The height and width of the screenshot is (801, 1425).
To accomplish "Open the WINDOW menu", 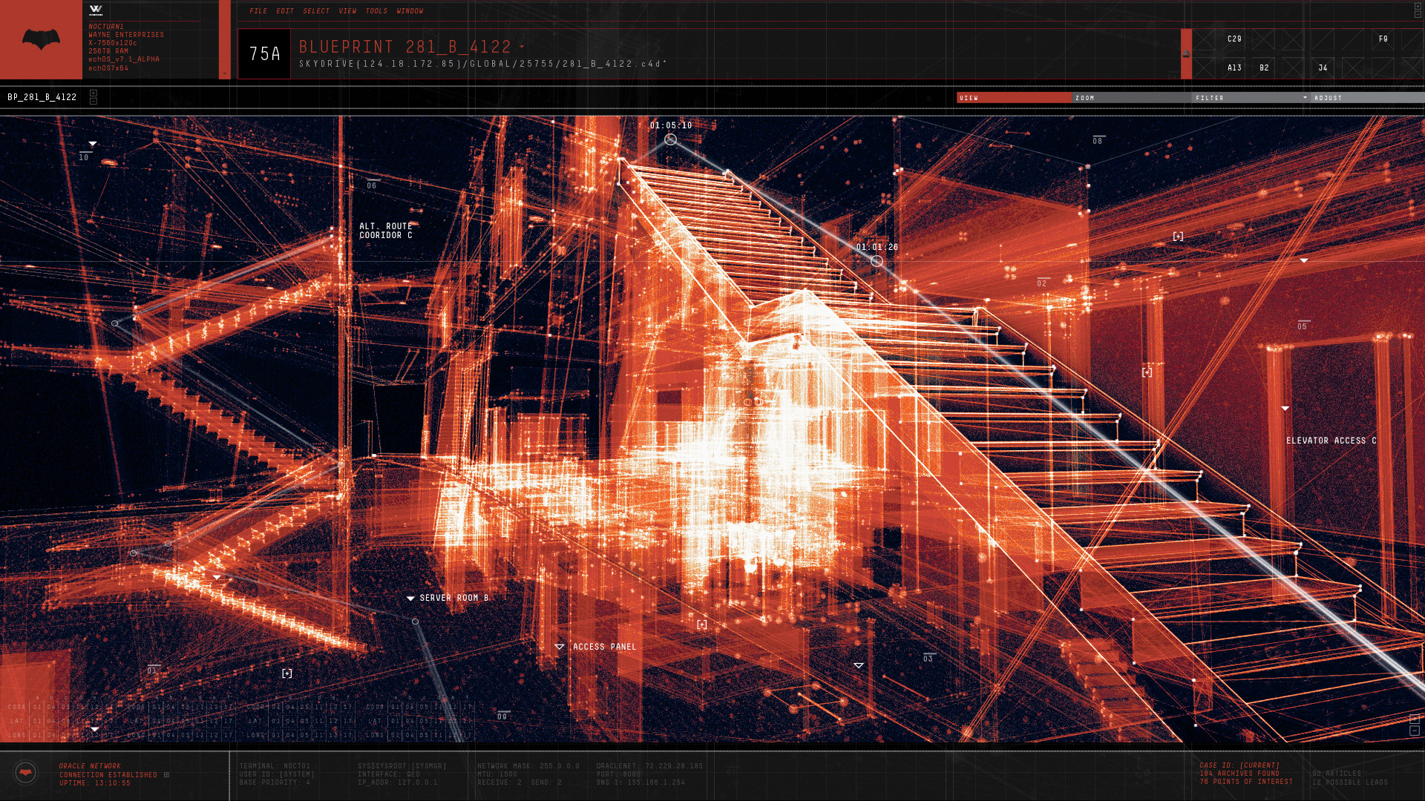I will (410, 11).
